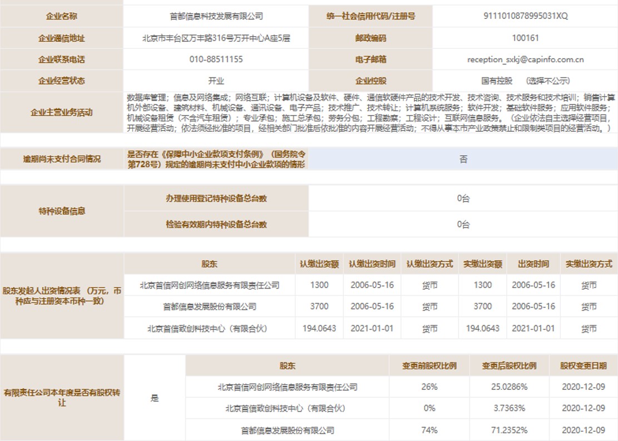Click subscribed amount 194.0643
Image resolution: width=618 pixels, height=441 pixels.
[x=319, y=329]
